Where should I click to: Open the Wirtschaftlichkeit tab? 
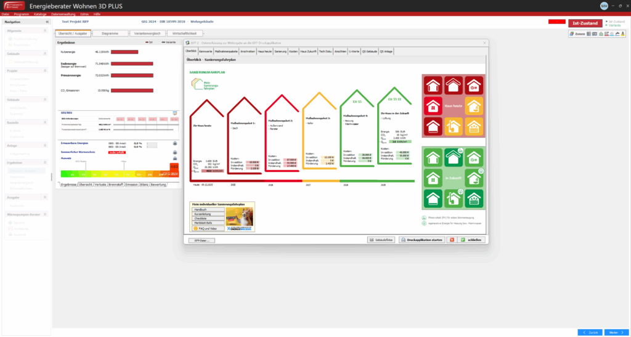coord(185,33)
